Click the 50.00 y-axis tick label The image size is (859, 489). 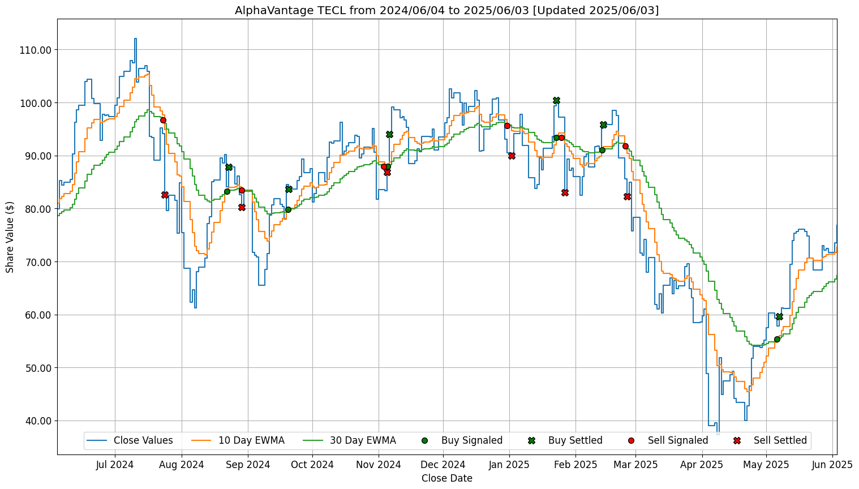38,368
